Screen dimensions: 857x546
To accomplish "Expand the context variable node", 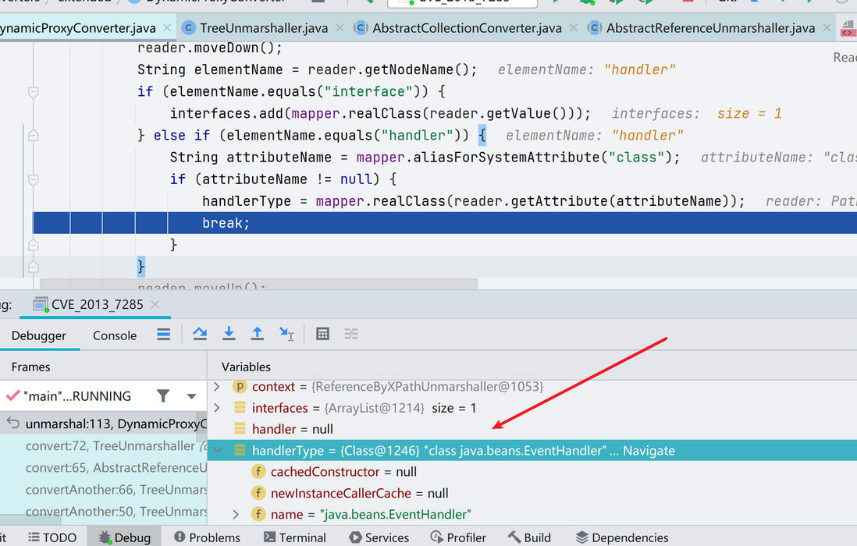I will pyautogui.click(x=217, y=387).
